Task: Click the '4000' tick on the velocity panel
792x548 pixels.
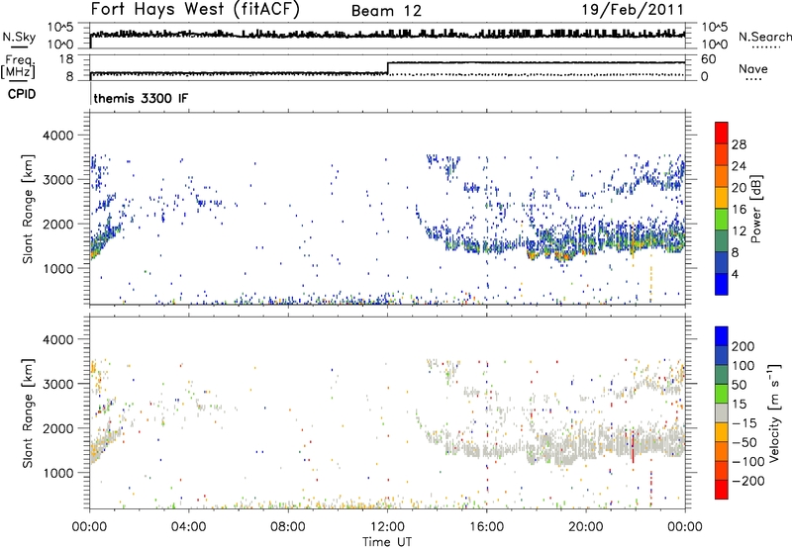Action: [57, 339]
